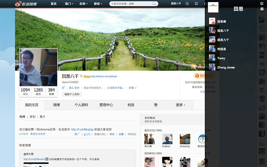Open the messages envelope icon
The width and height of the screenshot is (267, 167).
[196, 4]
